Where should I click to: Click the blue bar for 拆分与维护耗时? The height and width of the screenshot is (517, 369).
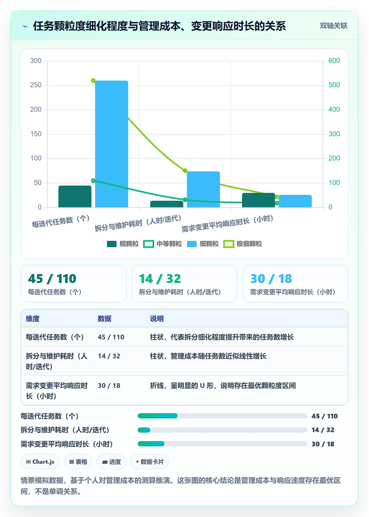click(x=203, y=189)
